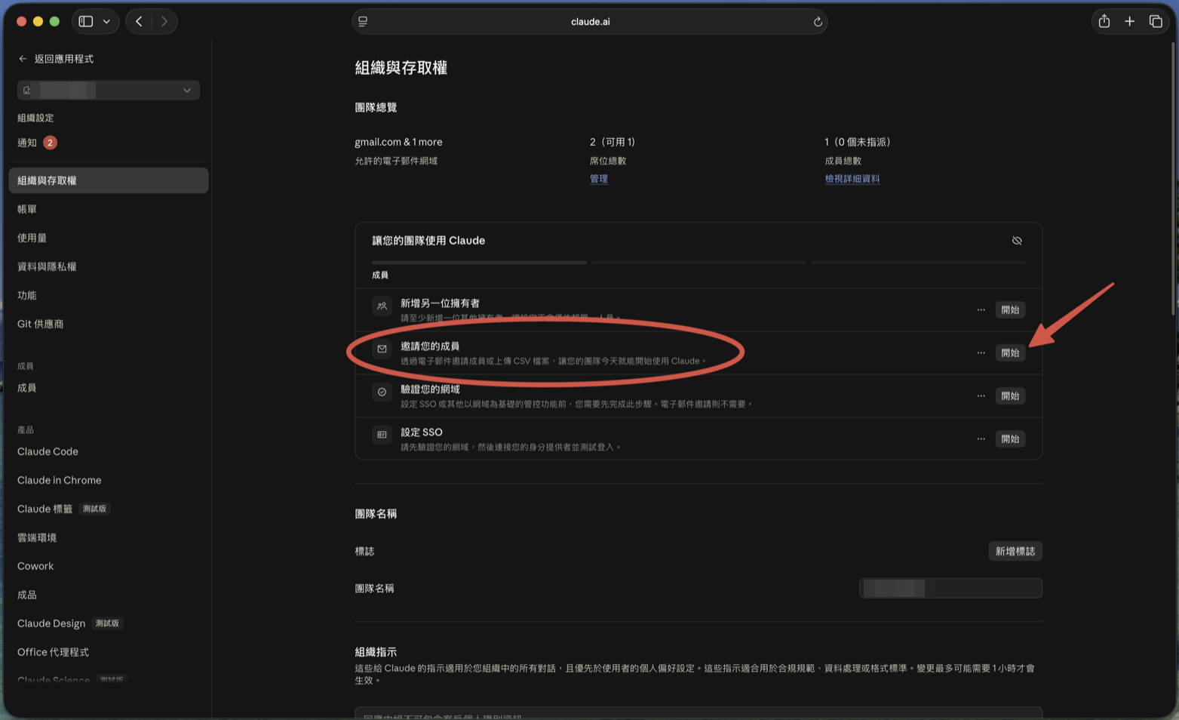
Task: Go forward with the Safari forward arrow
Action: 164,21
